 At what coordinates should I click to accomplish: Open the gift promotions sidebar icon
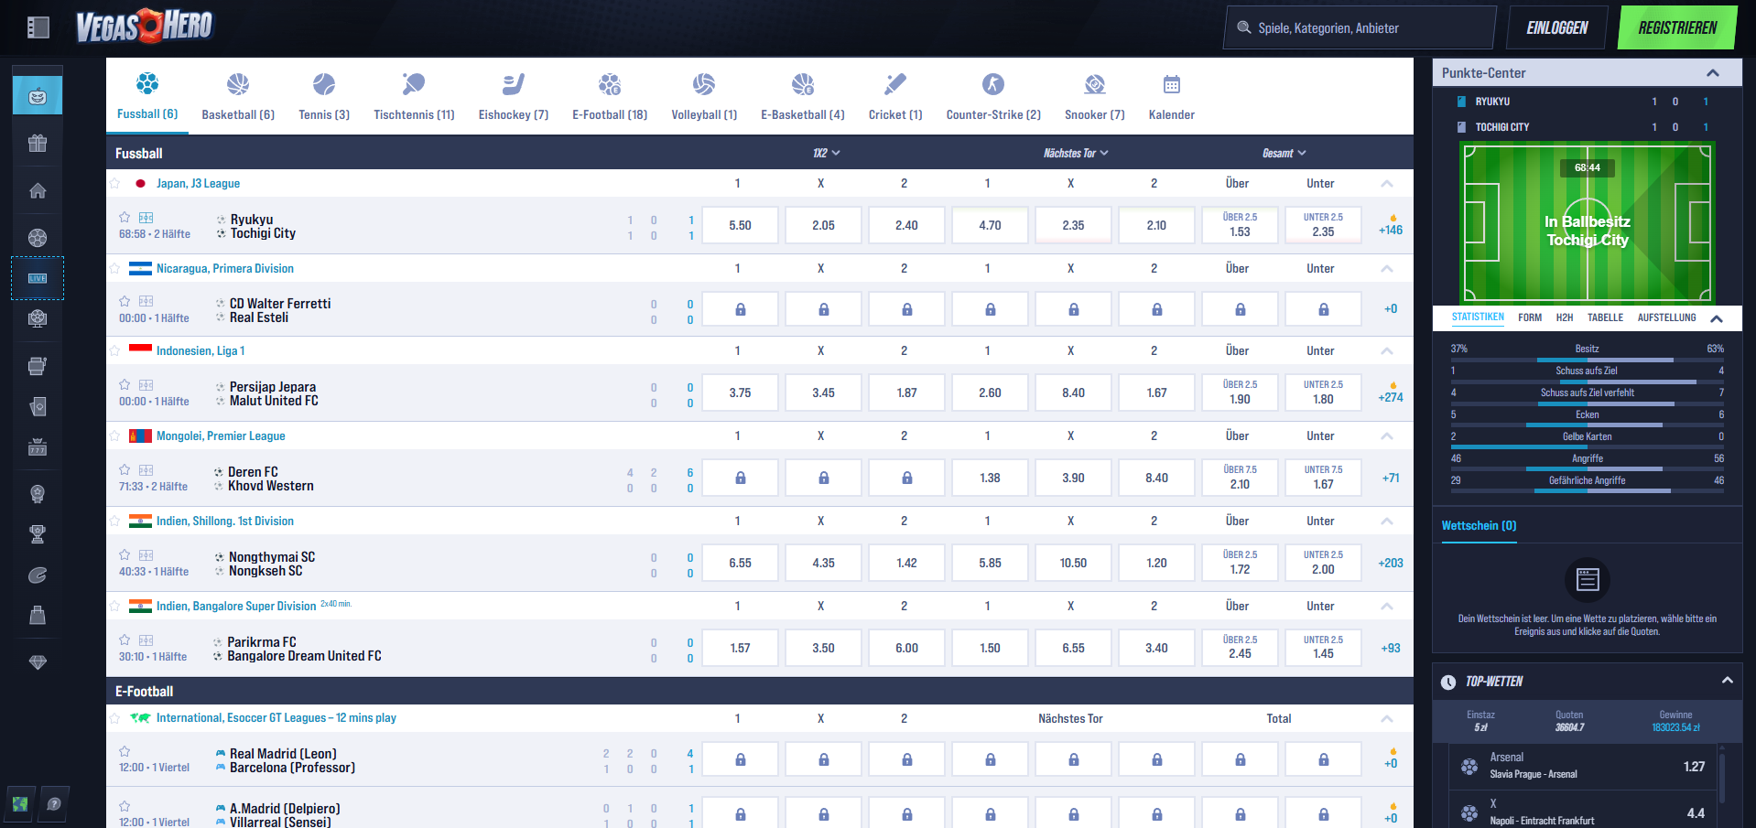38,143
